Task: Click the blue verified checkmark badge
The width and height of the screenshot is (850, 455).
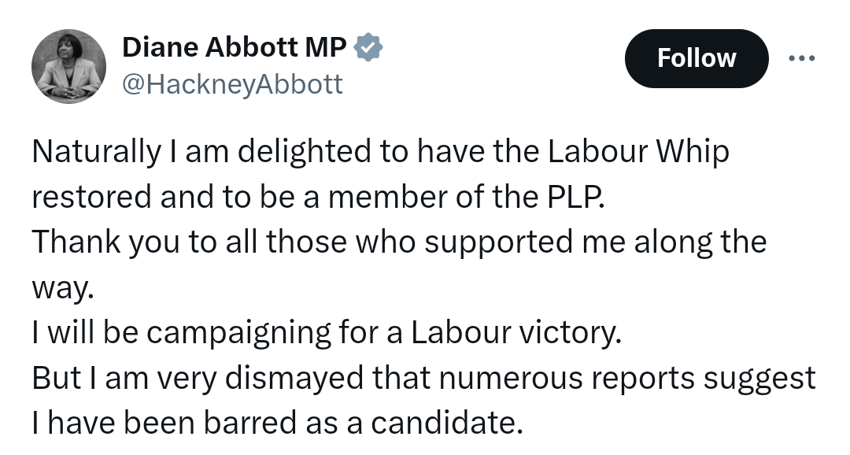Action: pos(368,47)
